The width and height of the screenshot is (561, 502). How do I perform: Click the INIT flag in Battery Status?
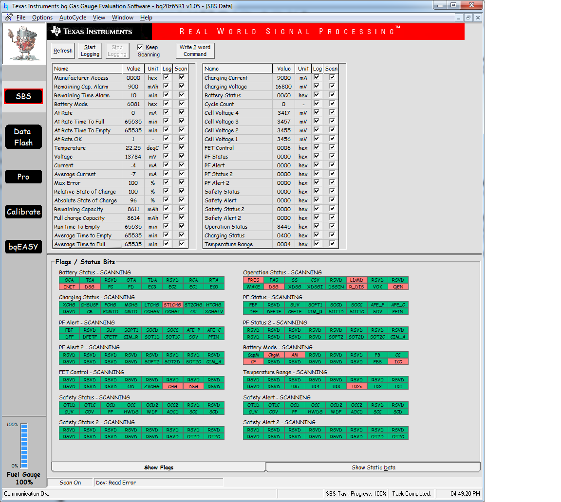(70, 287)
